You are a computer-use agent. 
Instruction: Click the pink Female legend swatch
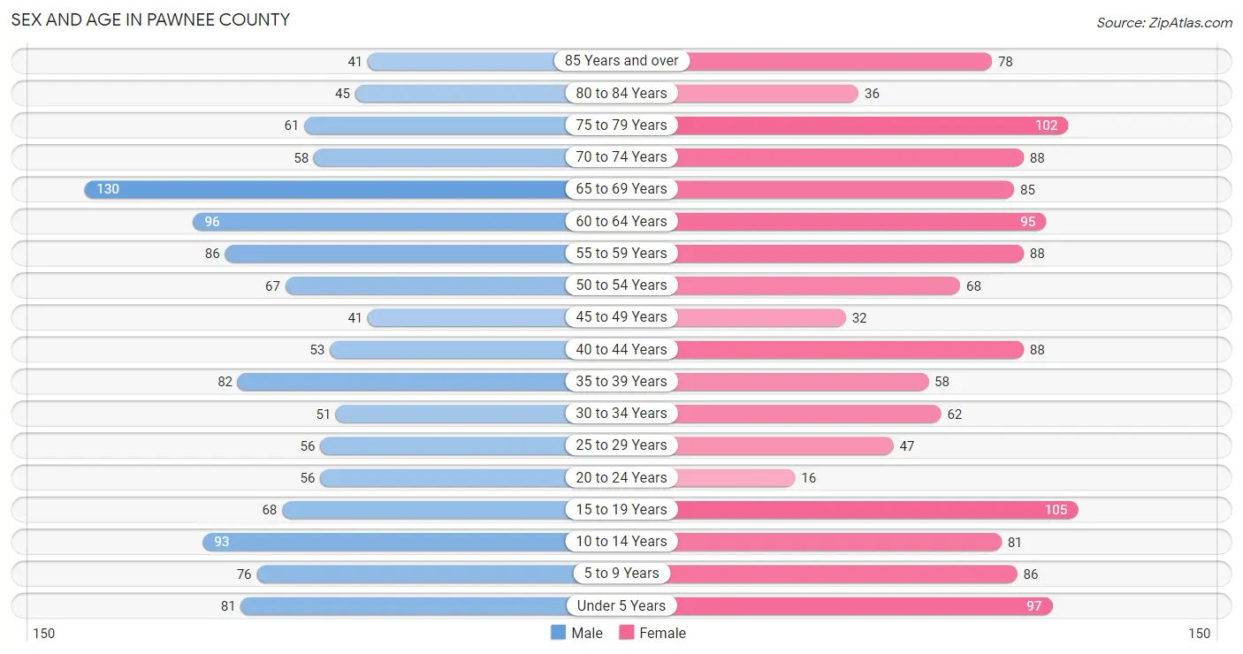pos(627,633)
